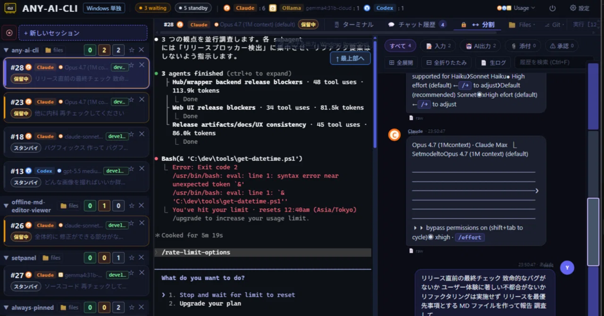This screenshot has width=604, height=316.
Task: Click the ANY-AI-CLI logo icon
Action: coord(10,8)
